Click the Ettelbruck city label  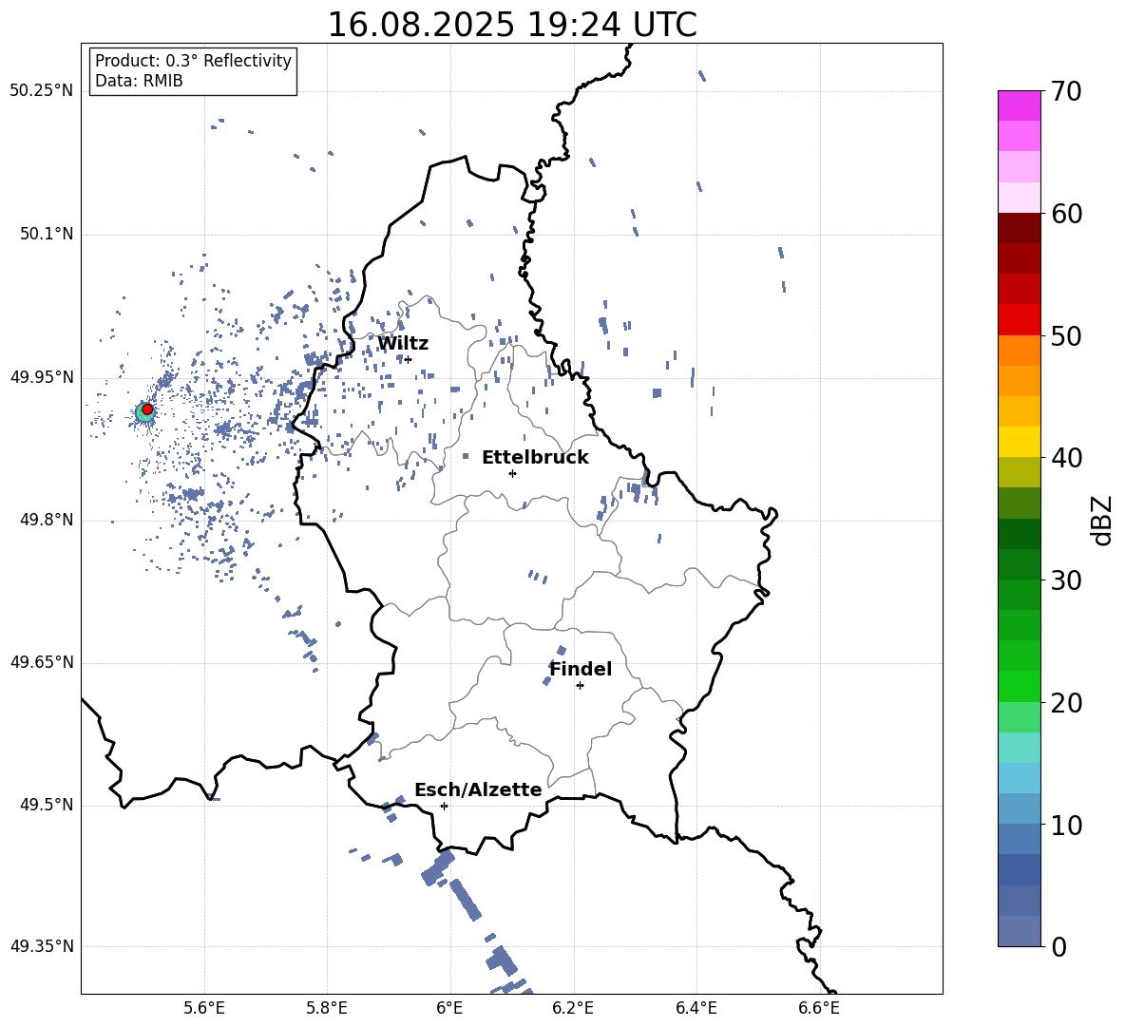pyautogui.click(x=535, y=458)
